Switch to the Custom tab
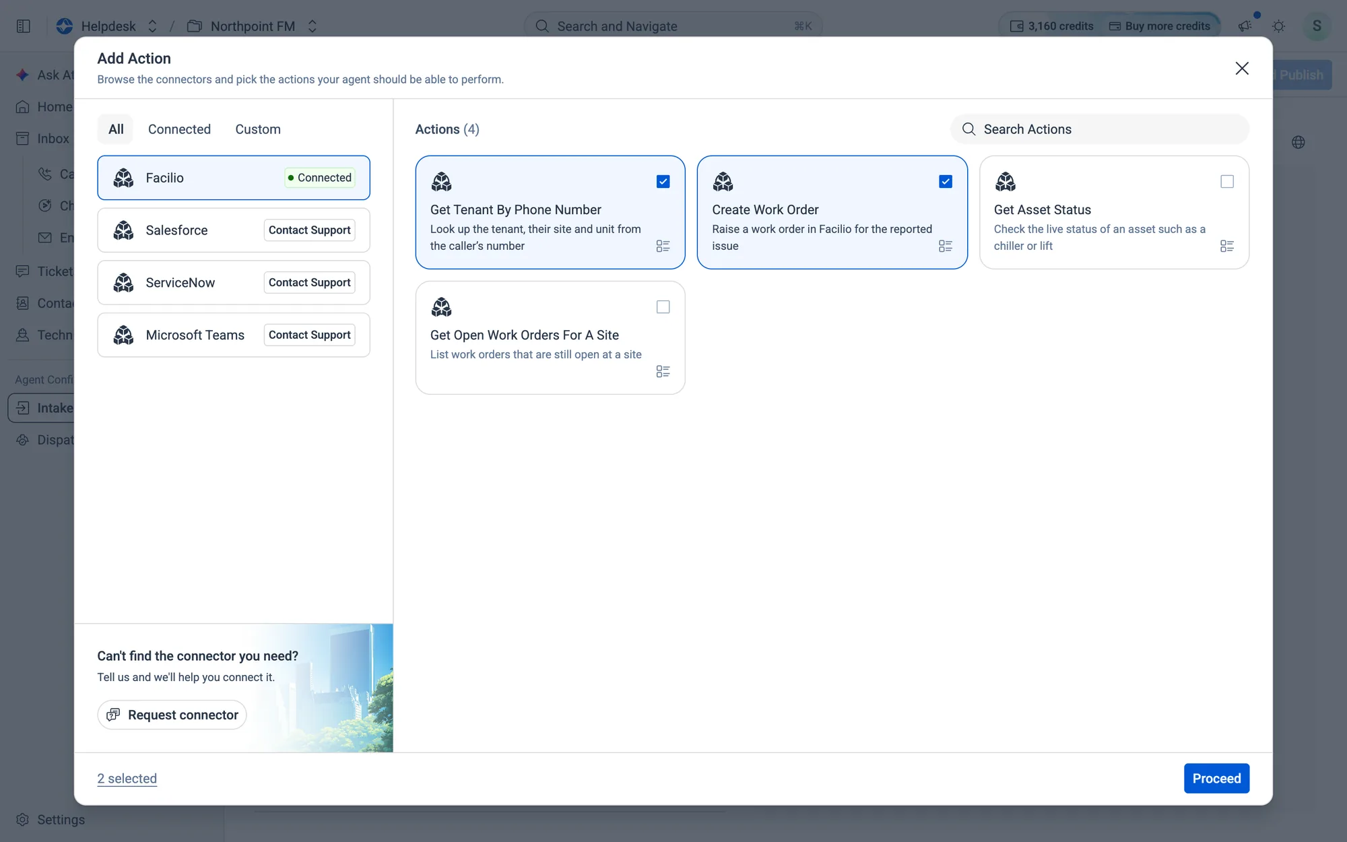This screenshot has width=1347, height=842. pyautogui.click(x=258, y=129)
